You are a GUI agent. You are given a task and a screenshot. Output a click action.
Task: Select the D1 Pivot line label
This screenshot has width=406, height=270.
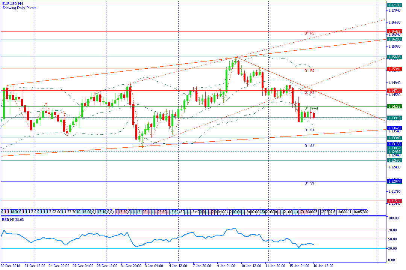[x=311, y=108]
